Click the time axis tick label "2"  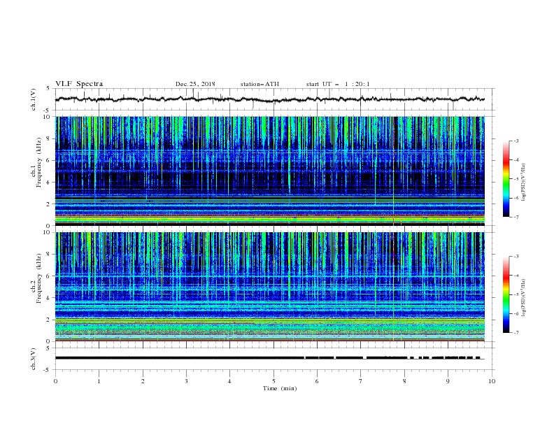pos(143,381)
